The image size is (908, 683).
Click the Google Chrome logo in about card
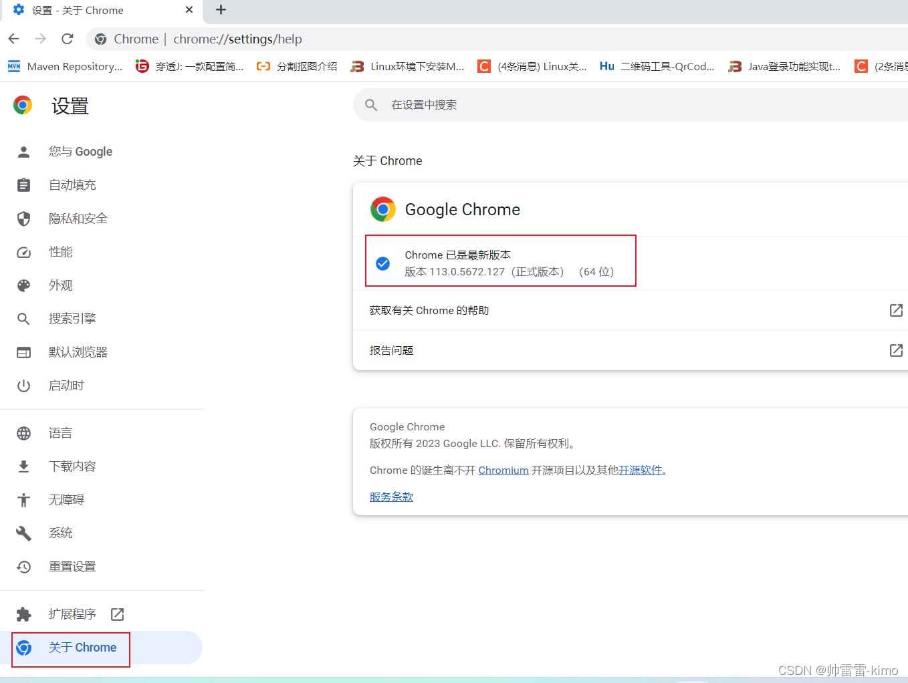tap(383, 209)
